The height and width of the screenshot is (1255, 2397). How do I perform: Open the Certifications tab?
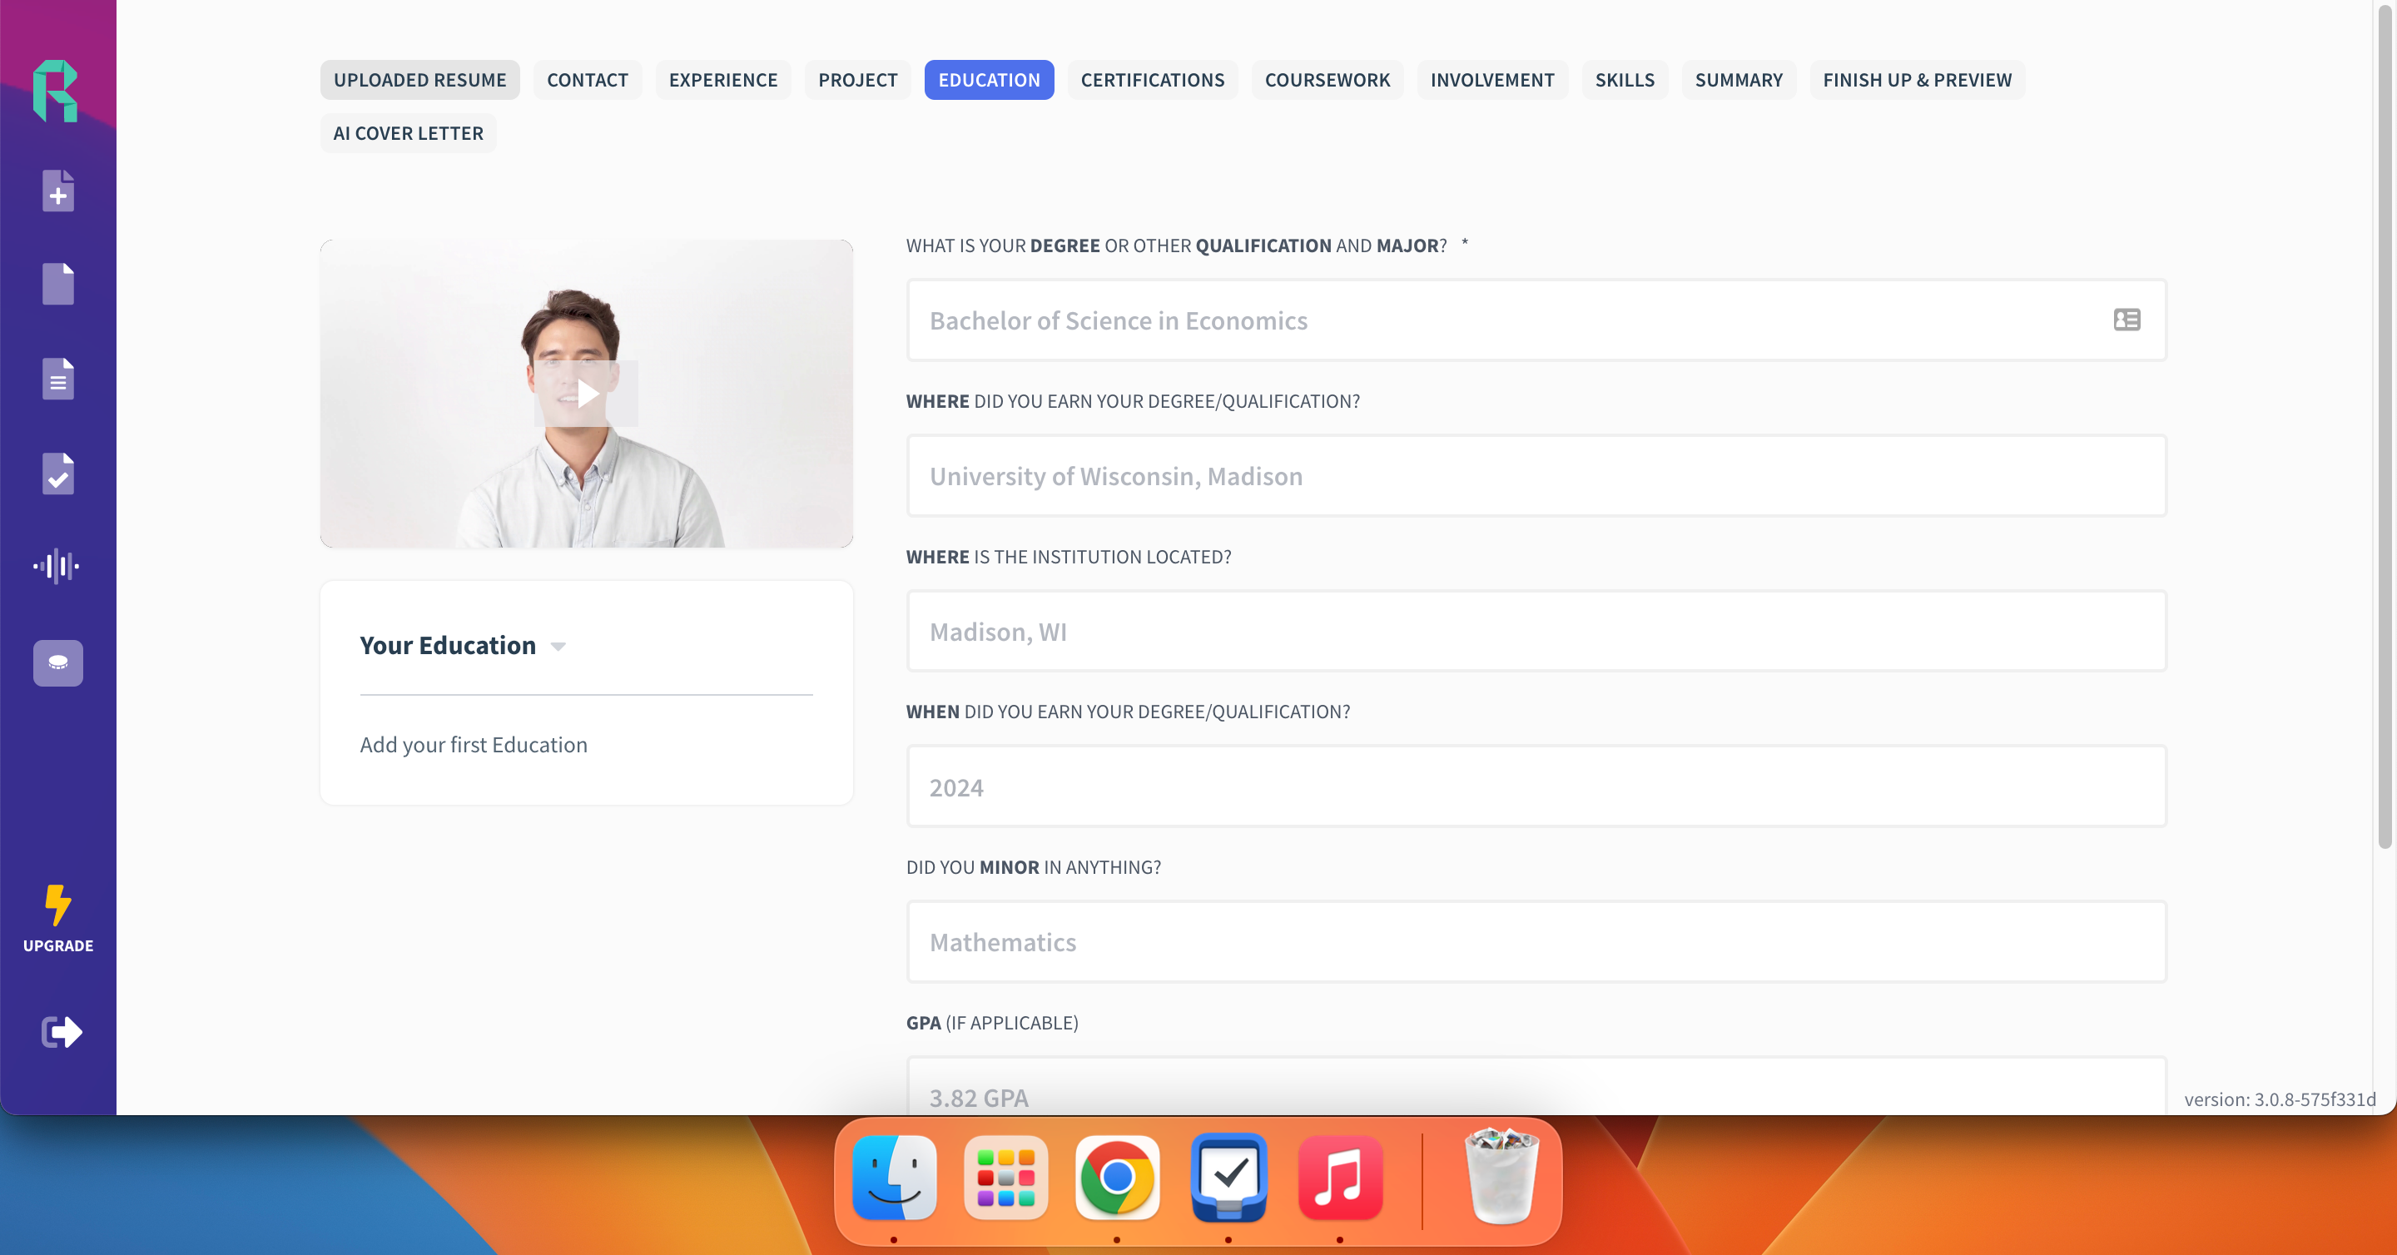pyautogui.click(x=1152, y=80)
